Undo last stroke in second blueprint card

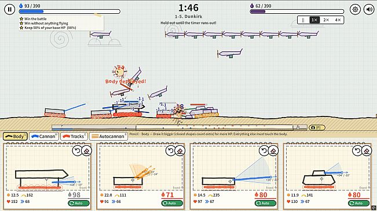click(x=170, y=150)
